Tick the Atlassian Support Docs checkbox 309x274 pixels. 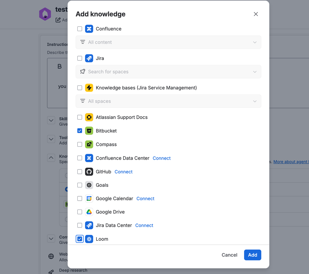pos(79,117)
